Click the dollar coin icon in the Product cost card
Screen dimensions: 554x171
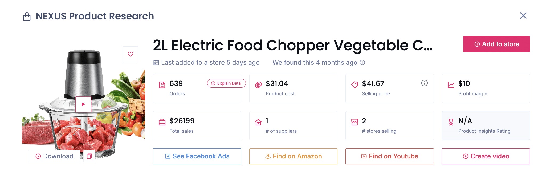(x=258, y=84)
